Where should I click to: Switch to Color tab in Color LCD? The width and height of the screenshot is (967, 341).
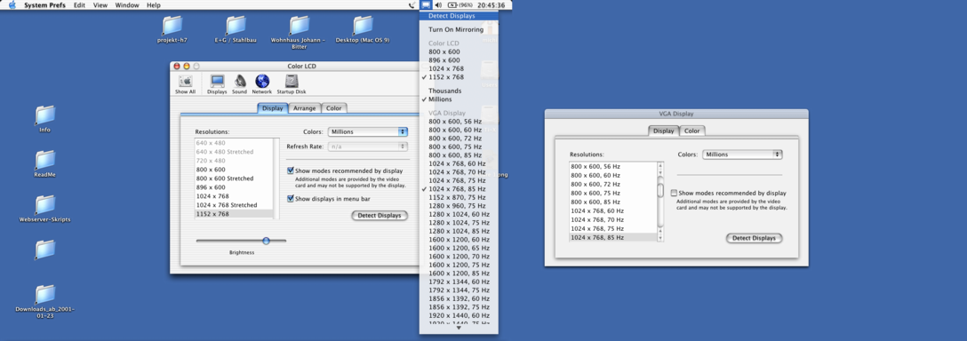coord(334,108)
